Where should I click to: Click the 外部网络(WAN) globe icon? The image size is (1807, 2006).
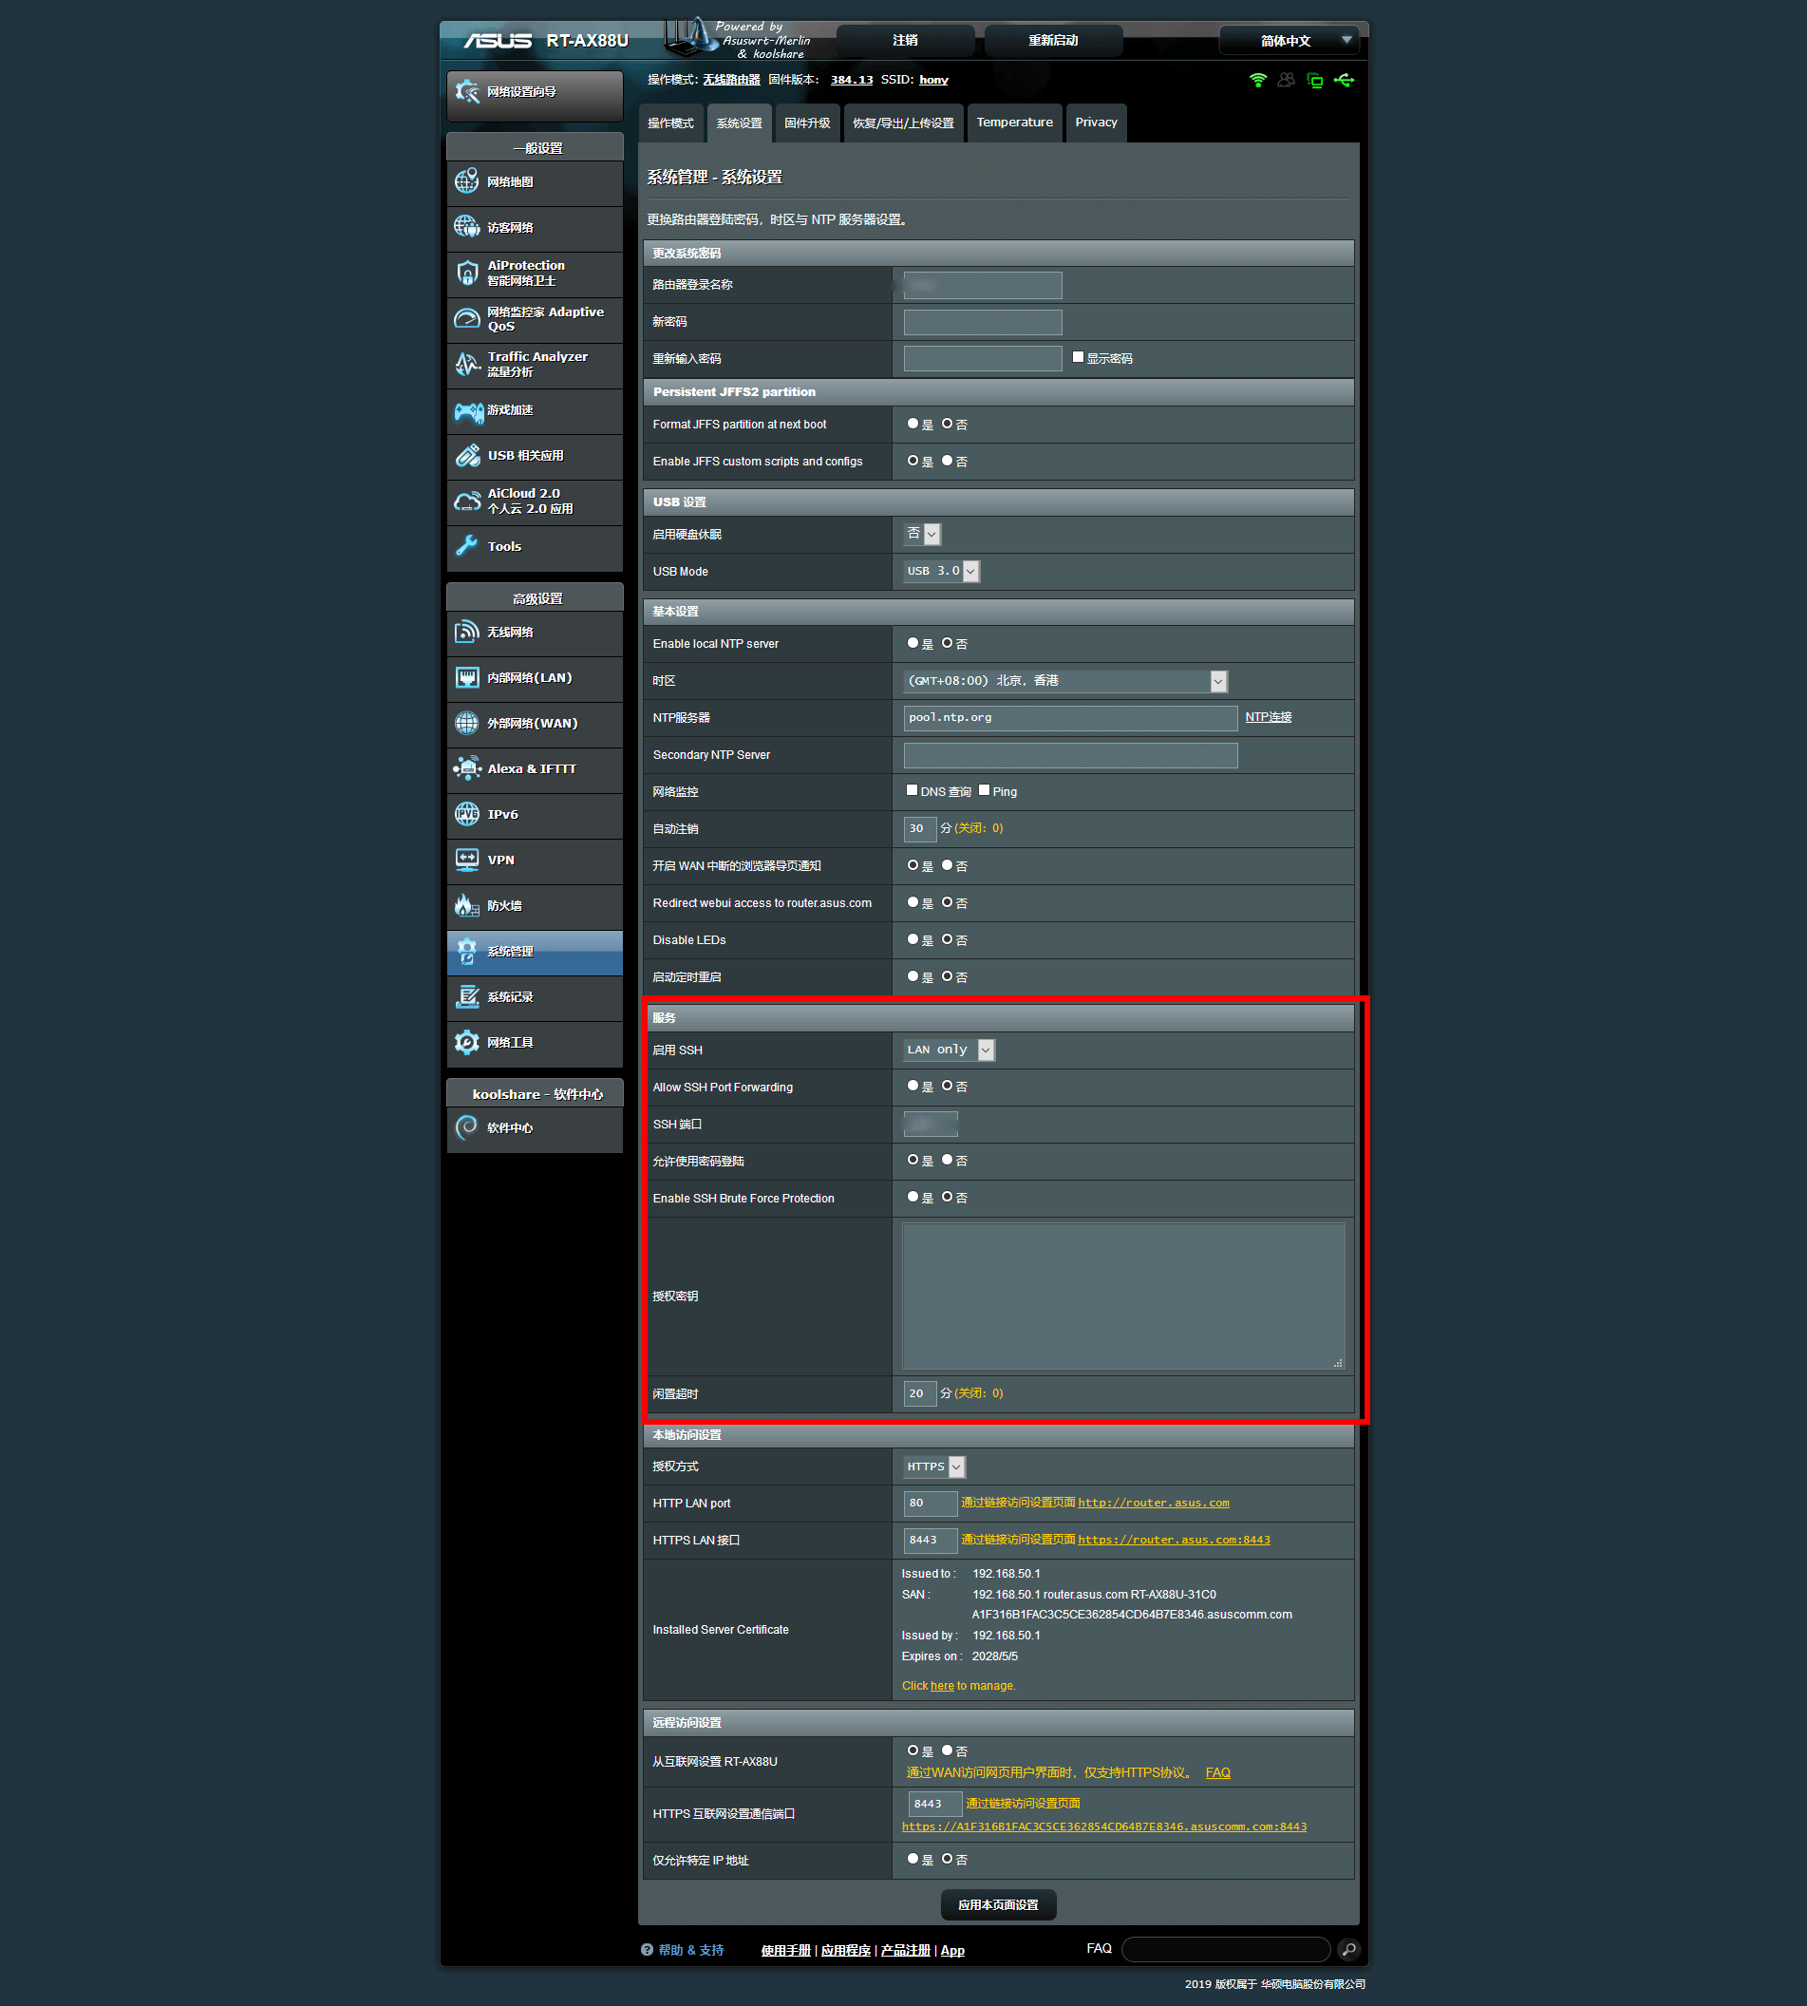pyautogui.click(x=466, y=723)
